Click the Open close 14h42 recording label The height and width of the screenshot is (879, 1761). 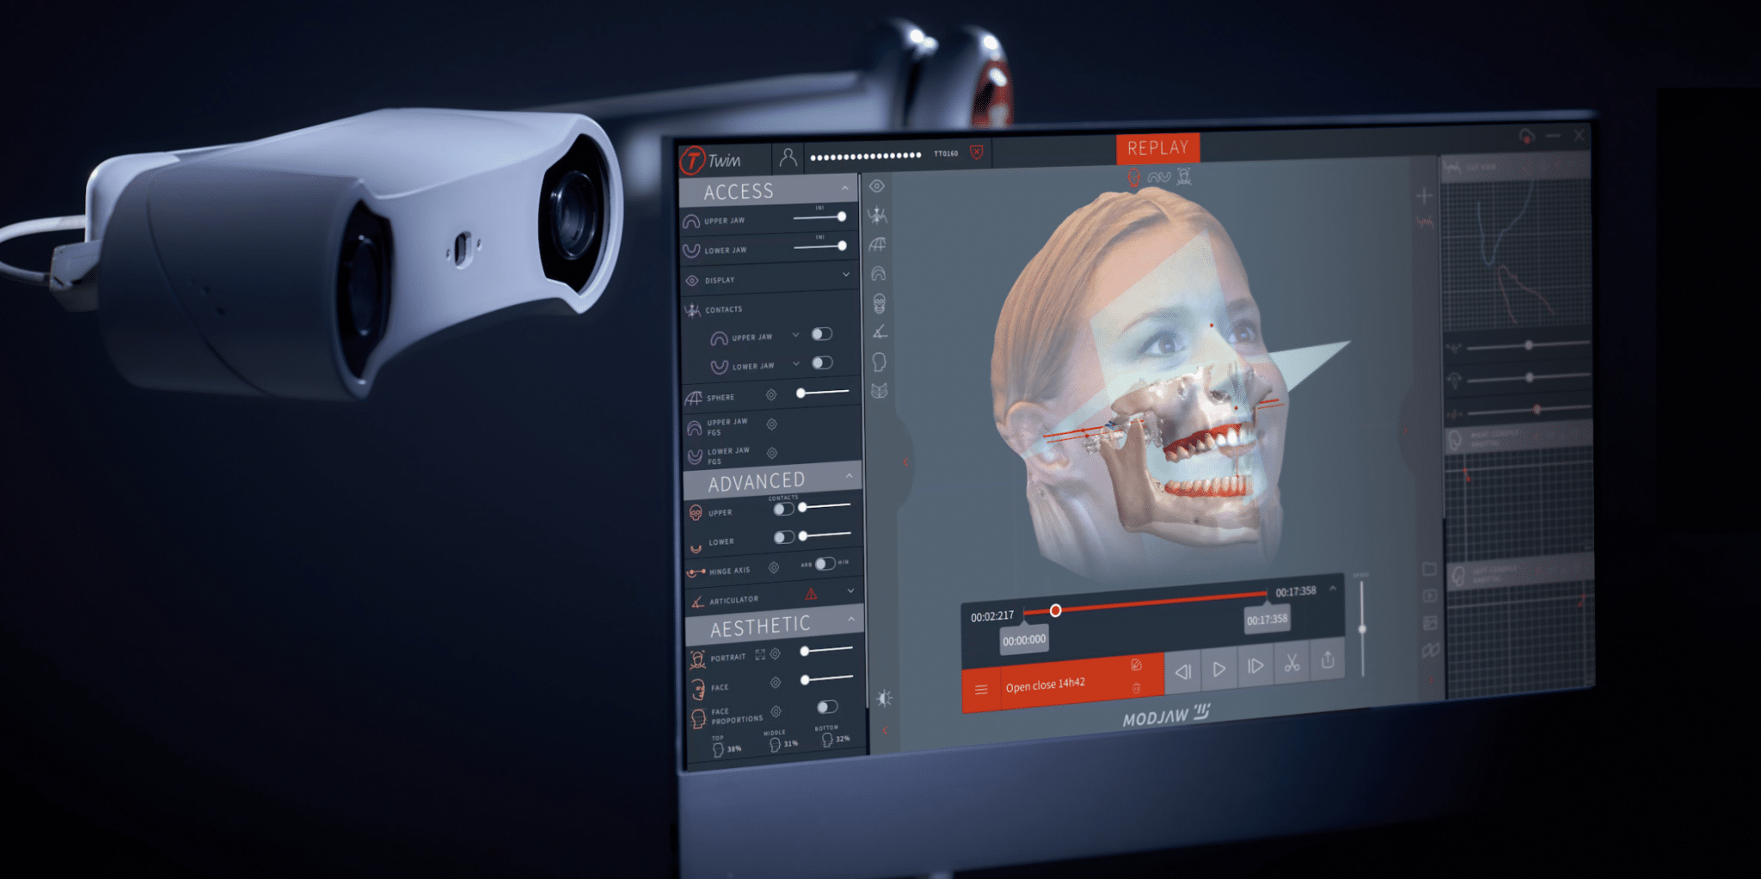(1046, 686)
